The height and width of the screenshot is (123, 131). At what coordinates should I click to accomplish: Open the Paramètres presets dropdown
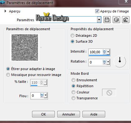99,20
